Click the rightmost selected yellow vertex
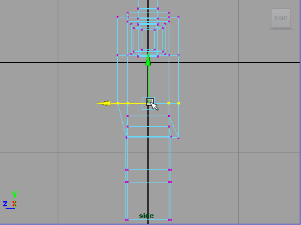Viewport: 301px width, 225px height. (179, 103)
